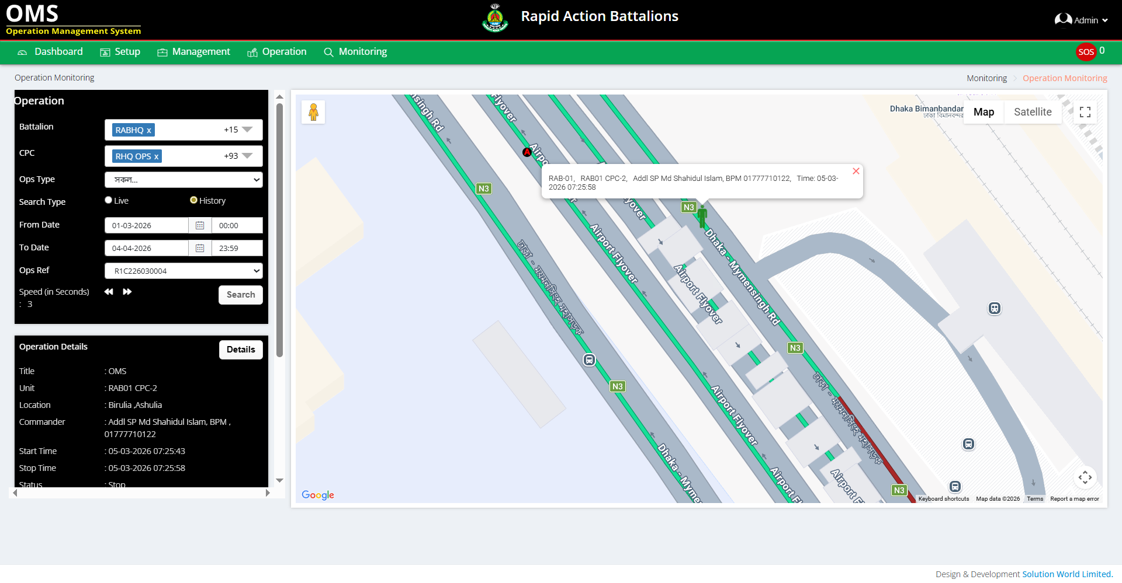Increase playback speed with forward arrows
Viewport: 1122px width, 583px height.
click(x=127, y=292)
